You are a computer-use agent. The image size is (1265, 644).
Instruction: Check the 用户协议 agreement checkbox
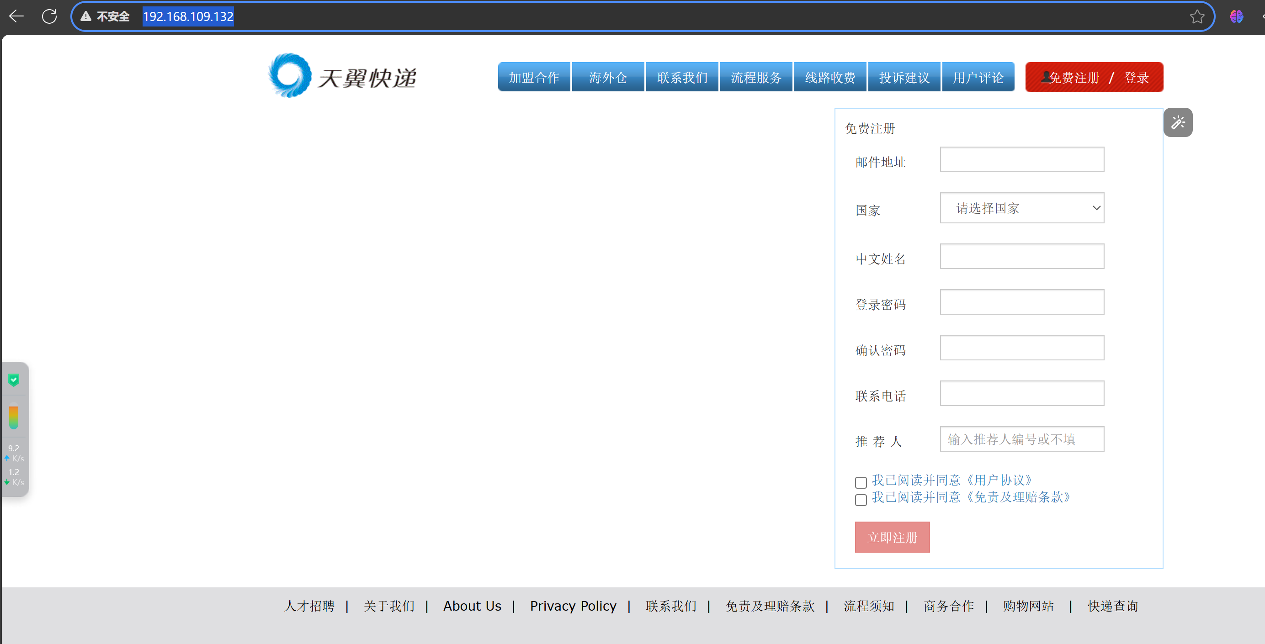(861, 482)
